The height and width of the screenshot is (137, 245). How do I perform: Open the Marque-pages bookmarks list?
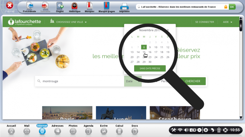click(x=107, y=7)
